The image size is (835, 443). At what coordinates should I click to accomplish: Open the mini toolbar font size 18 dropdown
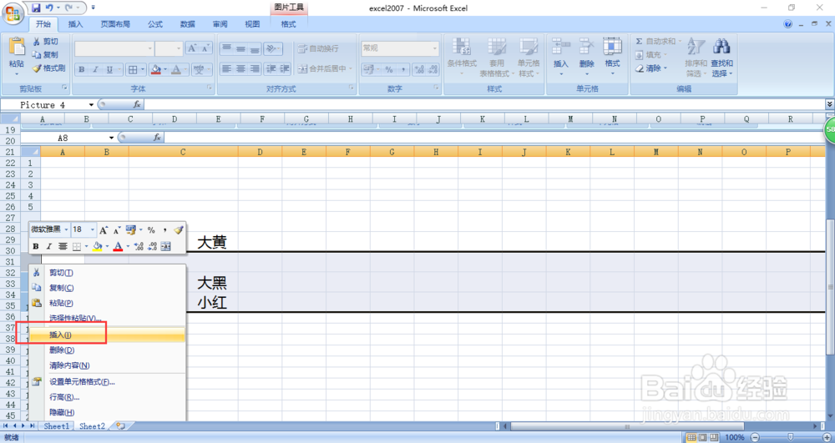coord(93,229)
